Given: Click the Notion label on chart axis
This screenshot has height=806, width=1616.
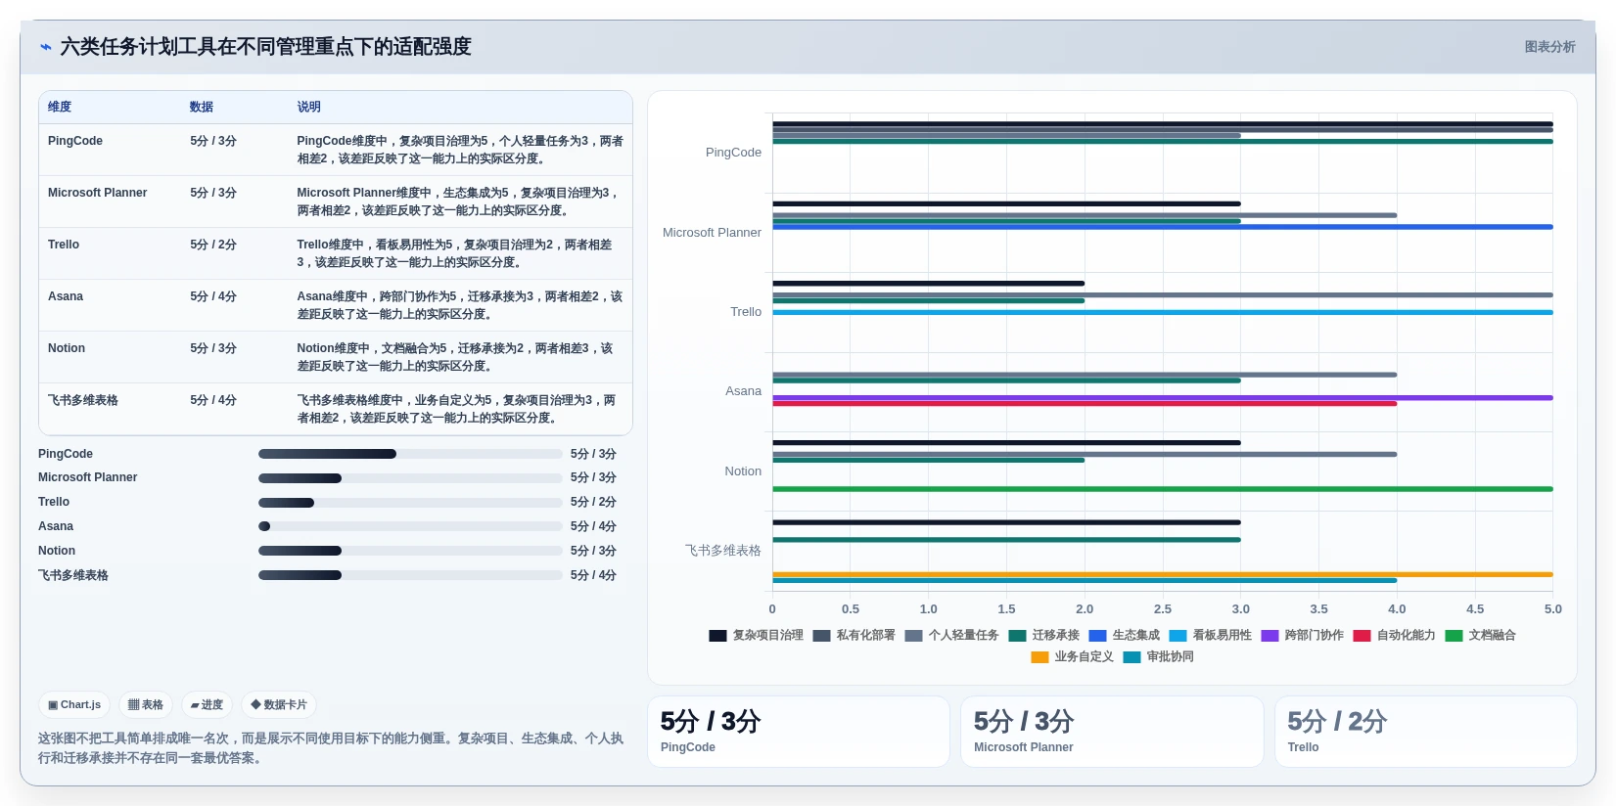Looking at the screenshot, I should tap(743, 471).
